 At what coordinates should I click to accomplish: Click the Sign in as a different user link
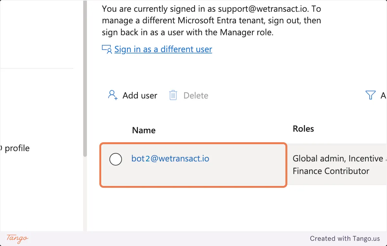[163, 49]
